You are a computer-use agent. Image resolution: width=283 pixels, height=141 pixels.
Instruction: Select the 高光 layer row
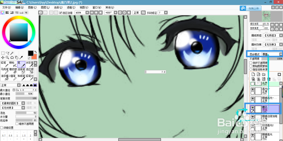(264, 91)
